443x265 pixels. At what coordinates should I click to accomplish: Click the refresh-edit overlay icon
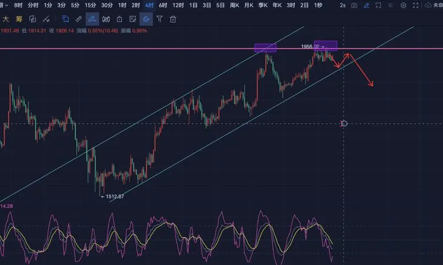tap(33, 19)
